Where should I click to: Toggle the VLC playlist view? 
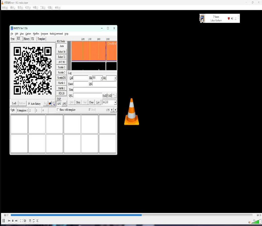point(30,221)
